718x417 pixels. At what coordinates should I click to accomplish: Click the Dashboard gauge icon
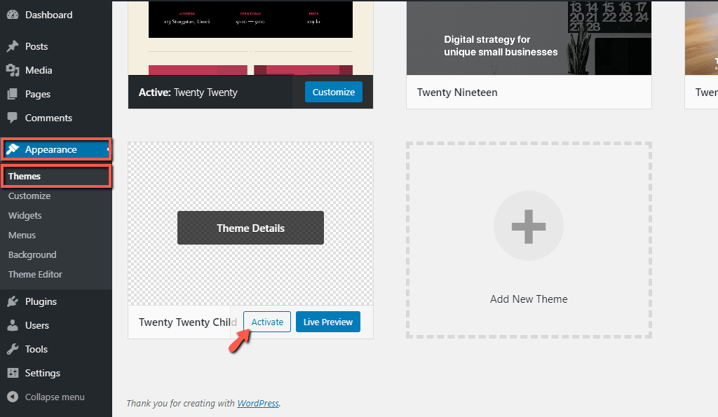point(13,15)
